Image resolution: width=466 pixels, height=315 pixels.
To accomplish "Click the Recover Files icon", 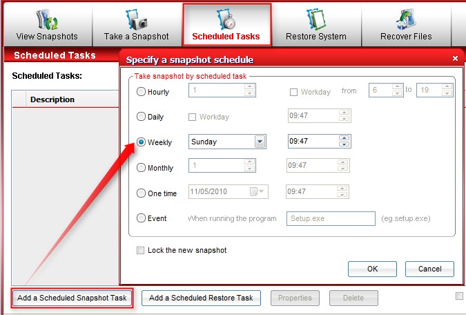I will [406, 19].
